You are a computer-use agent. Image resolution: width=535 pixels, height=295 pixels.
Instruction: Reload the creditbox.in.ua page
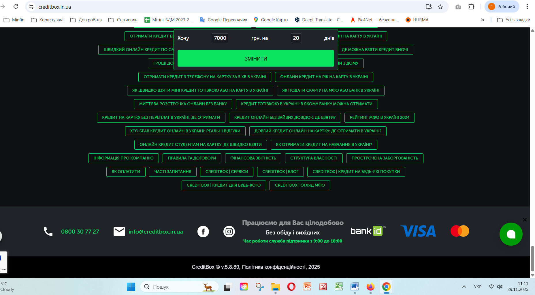click(x=16, y=7)
